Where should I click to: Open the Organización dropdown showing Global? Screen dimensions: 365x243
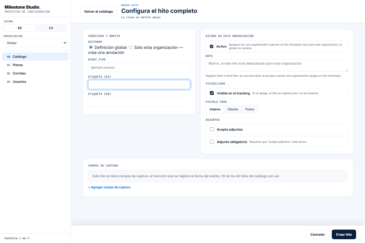tap(35, 43)
